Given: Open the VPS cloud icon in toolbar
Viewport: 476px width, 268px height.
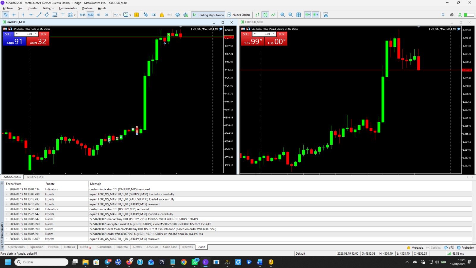Looking at the screenshot, I should coord(178,15).
